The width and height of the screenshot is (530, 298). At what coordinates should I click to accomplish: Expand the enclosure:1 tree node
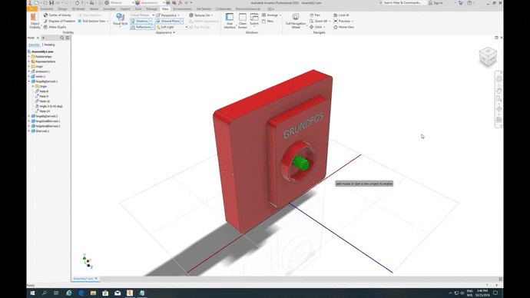pyautogui.click(x=29, y=71)
